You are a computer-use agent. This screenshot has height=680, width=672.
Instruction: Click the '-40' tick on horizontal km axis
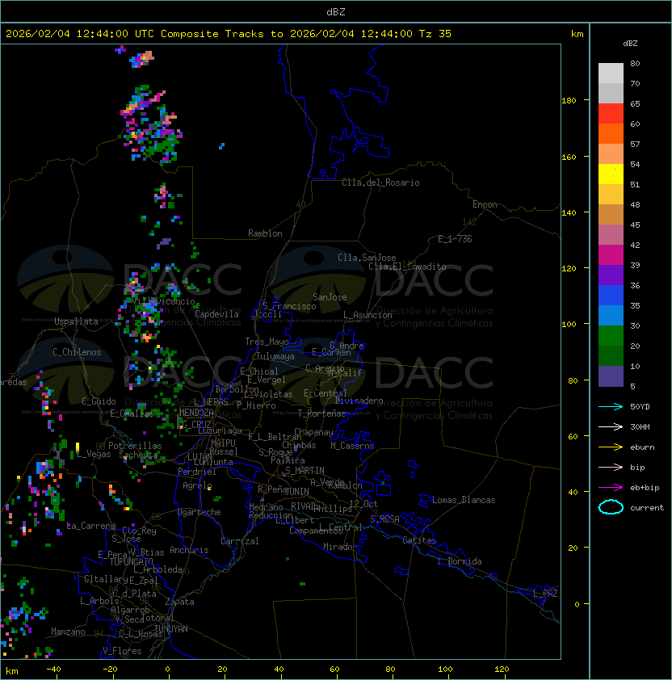tap(53, 670)
